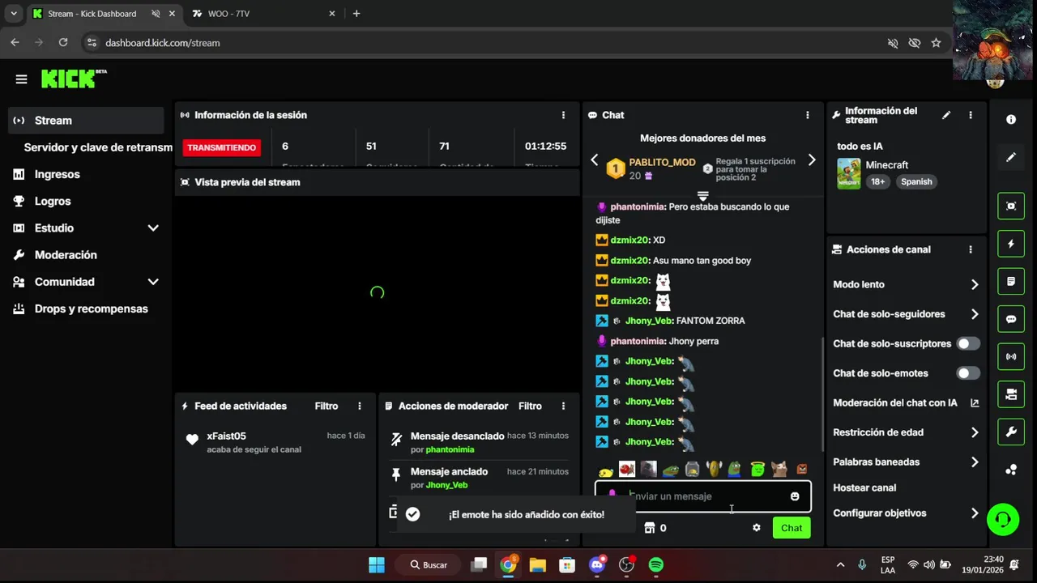Click the Minecraft category thumbnail
Screen dimensions: 1037x583
tap(848, 173)
